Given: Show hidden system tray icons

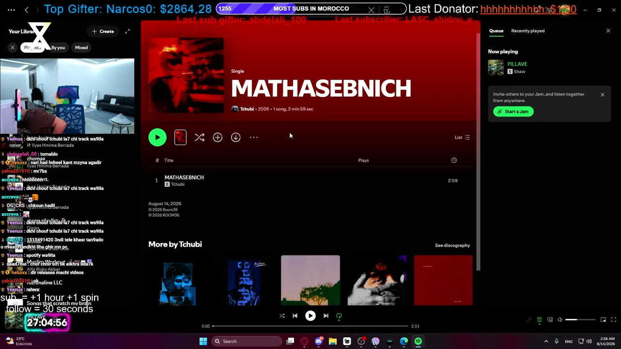Looking at the screenshot, I should pos(546,341).
